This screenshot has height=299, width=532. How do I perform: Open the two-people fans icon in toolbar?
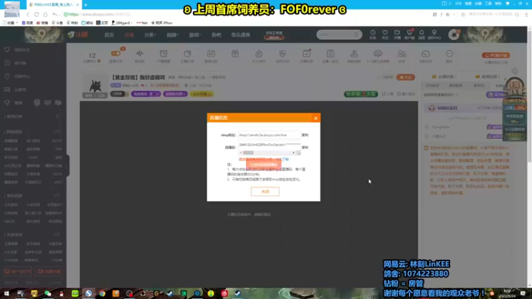point(402,54)
